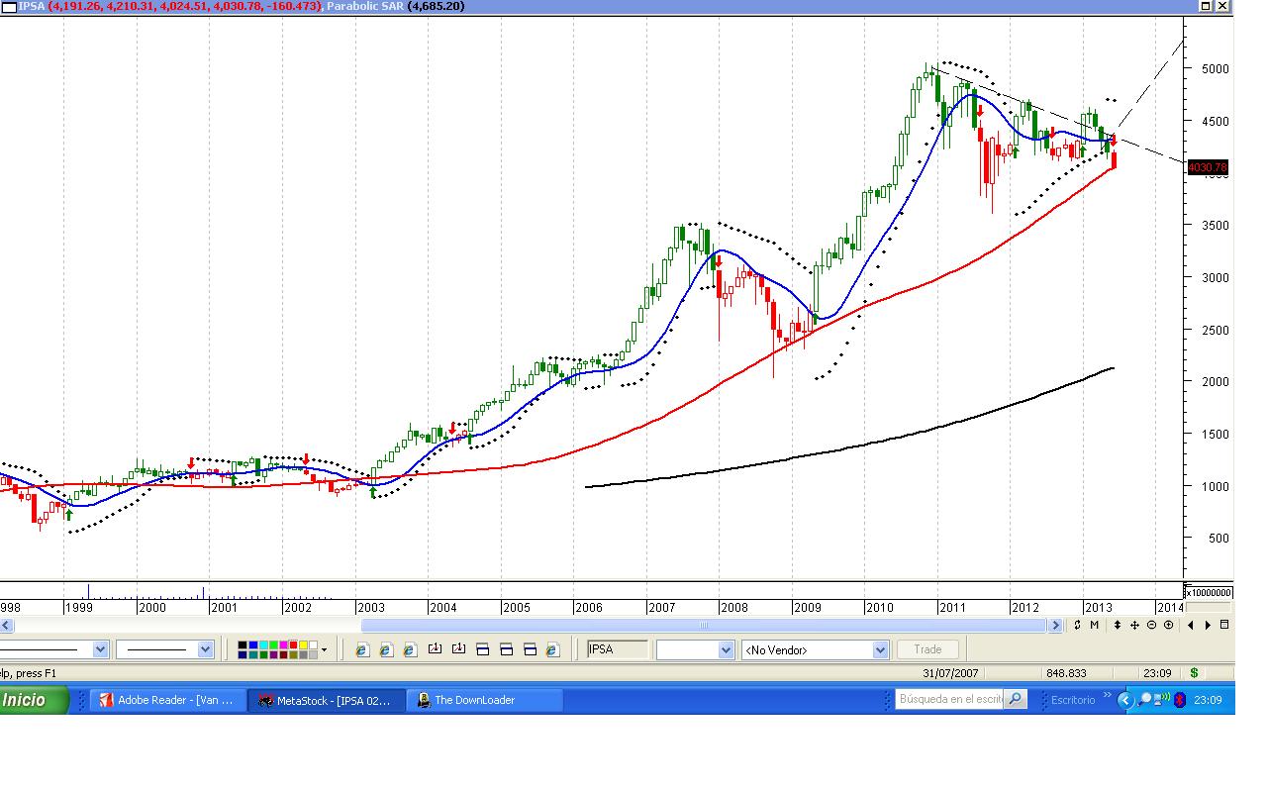This screenshot has width=1267, height=792.
Task: Click the 31/07/2007 date in status bar
Action: point(950,673)
